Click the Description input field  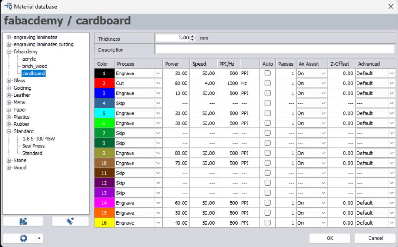pos(275,49)
